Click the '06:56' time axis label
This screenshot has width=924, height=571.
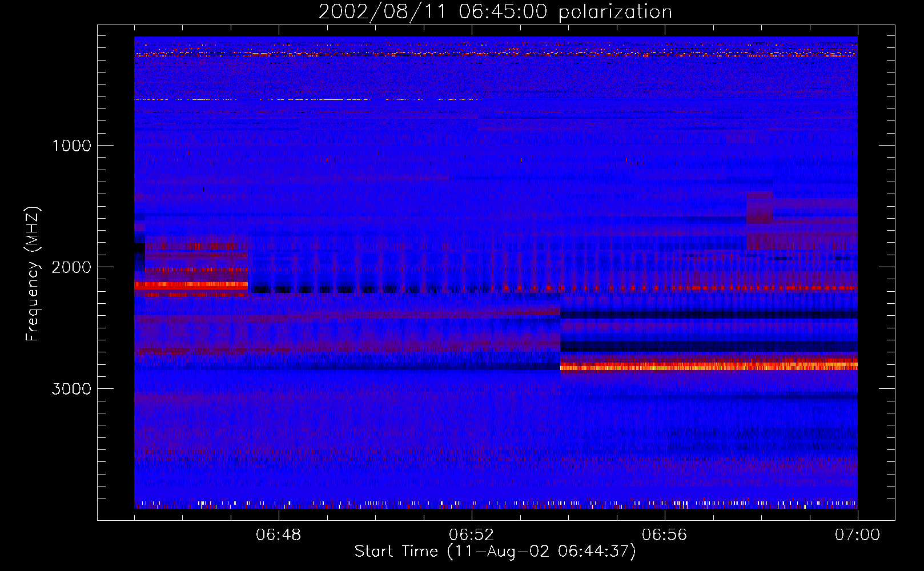(665, 535)
